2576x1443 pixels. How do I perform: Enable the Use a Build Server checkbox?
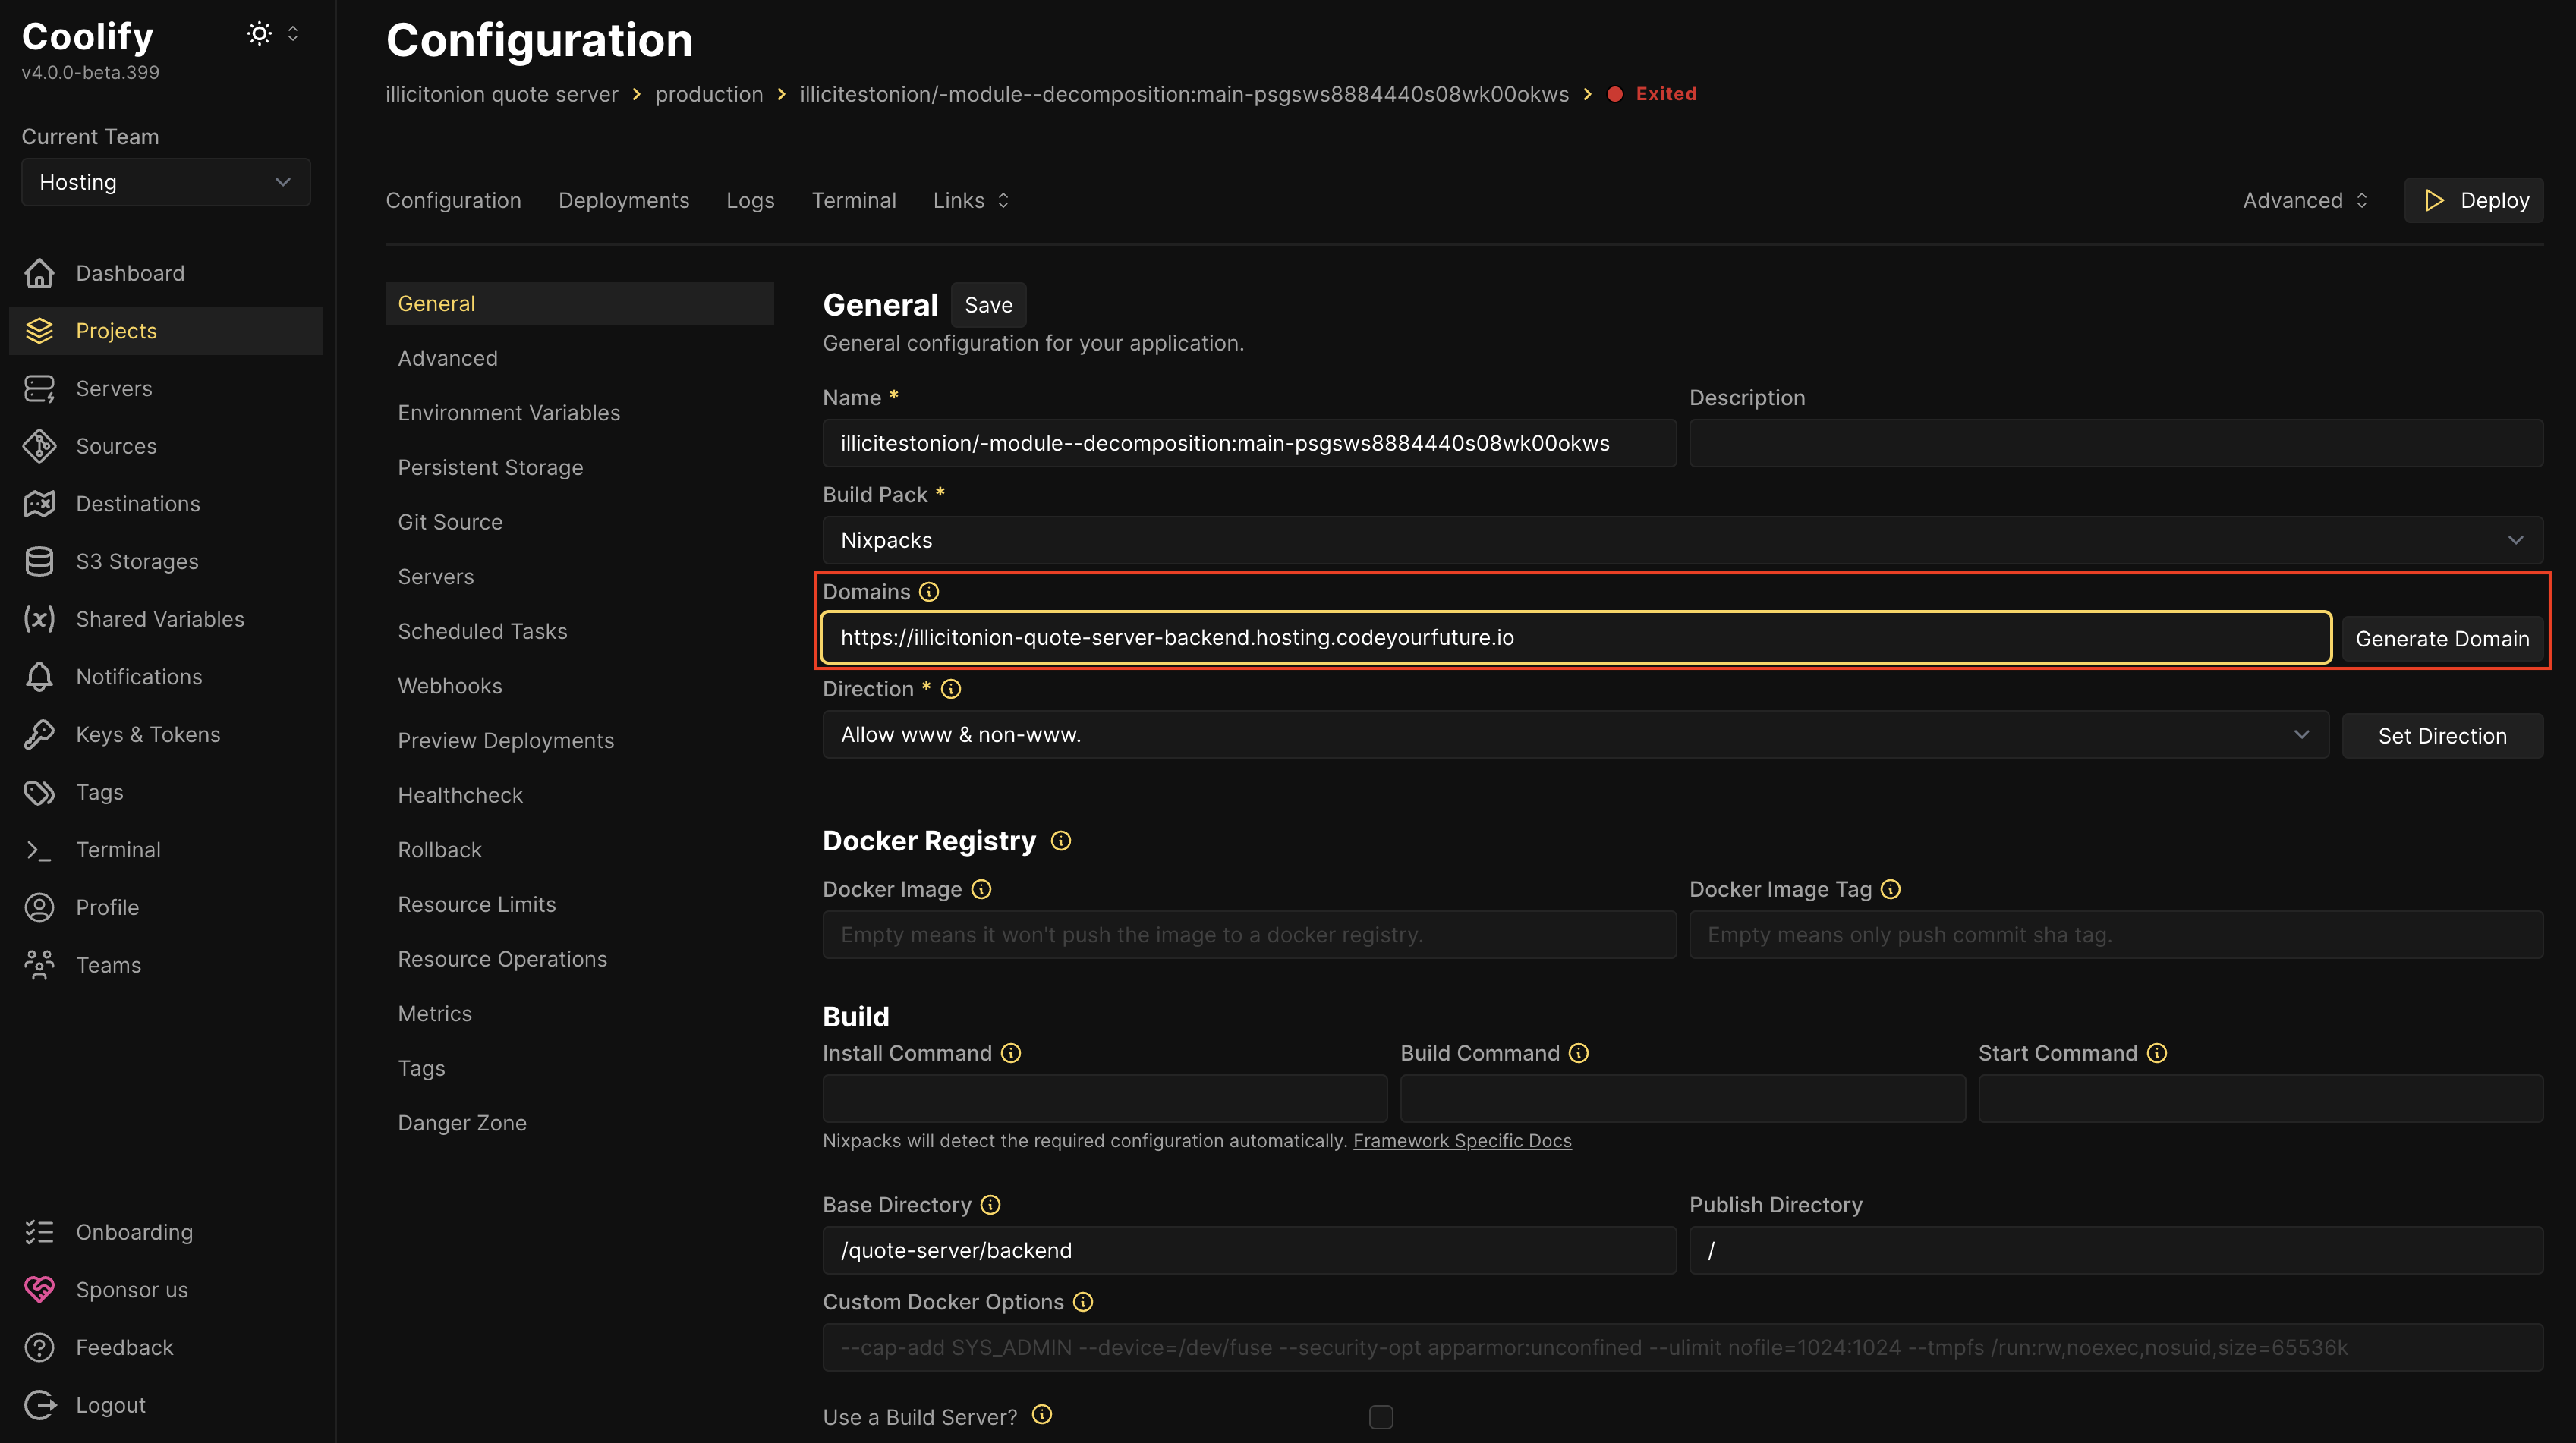tap(1380, 1417)
